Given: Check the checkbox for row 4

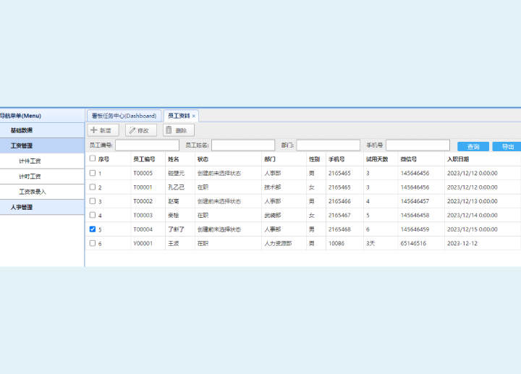Looking at the screenshot, I should 93,215.
